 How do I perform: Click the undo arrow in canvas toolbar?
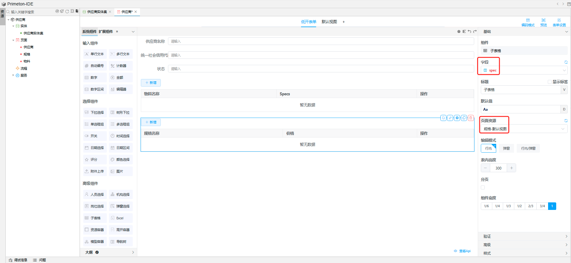click(470, 31)
